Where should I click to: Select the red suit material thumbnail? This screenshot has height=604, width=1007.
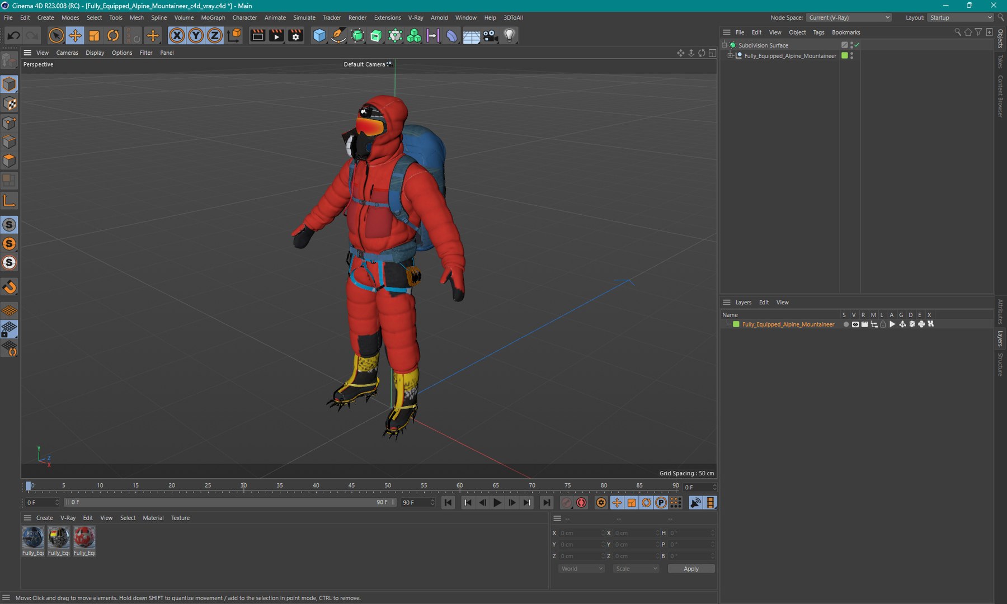(84, 538)
